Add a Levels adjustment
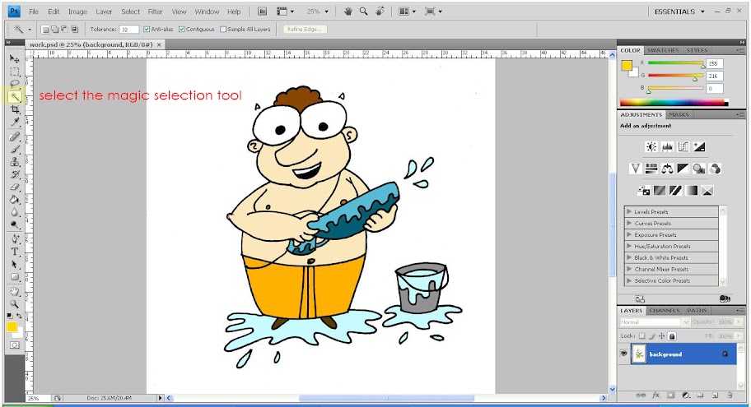 pyautogui.click(x=667, y=147)
